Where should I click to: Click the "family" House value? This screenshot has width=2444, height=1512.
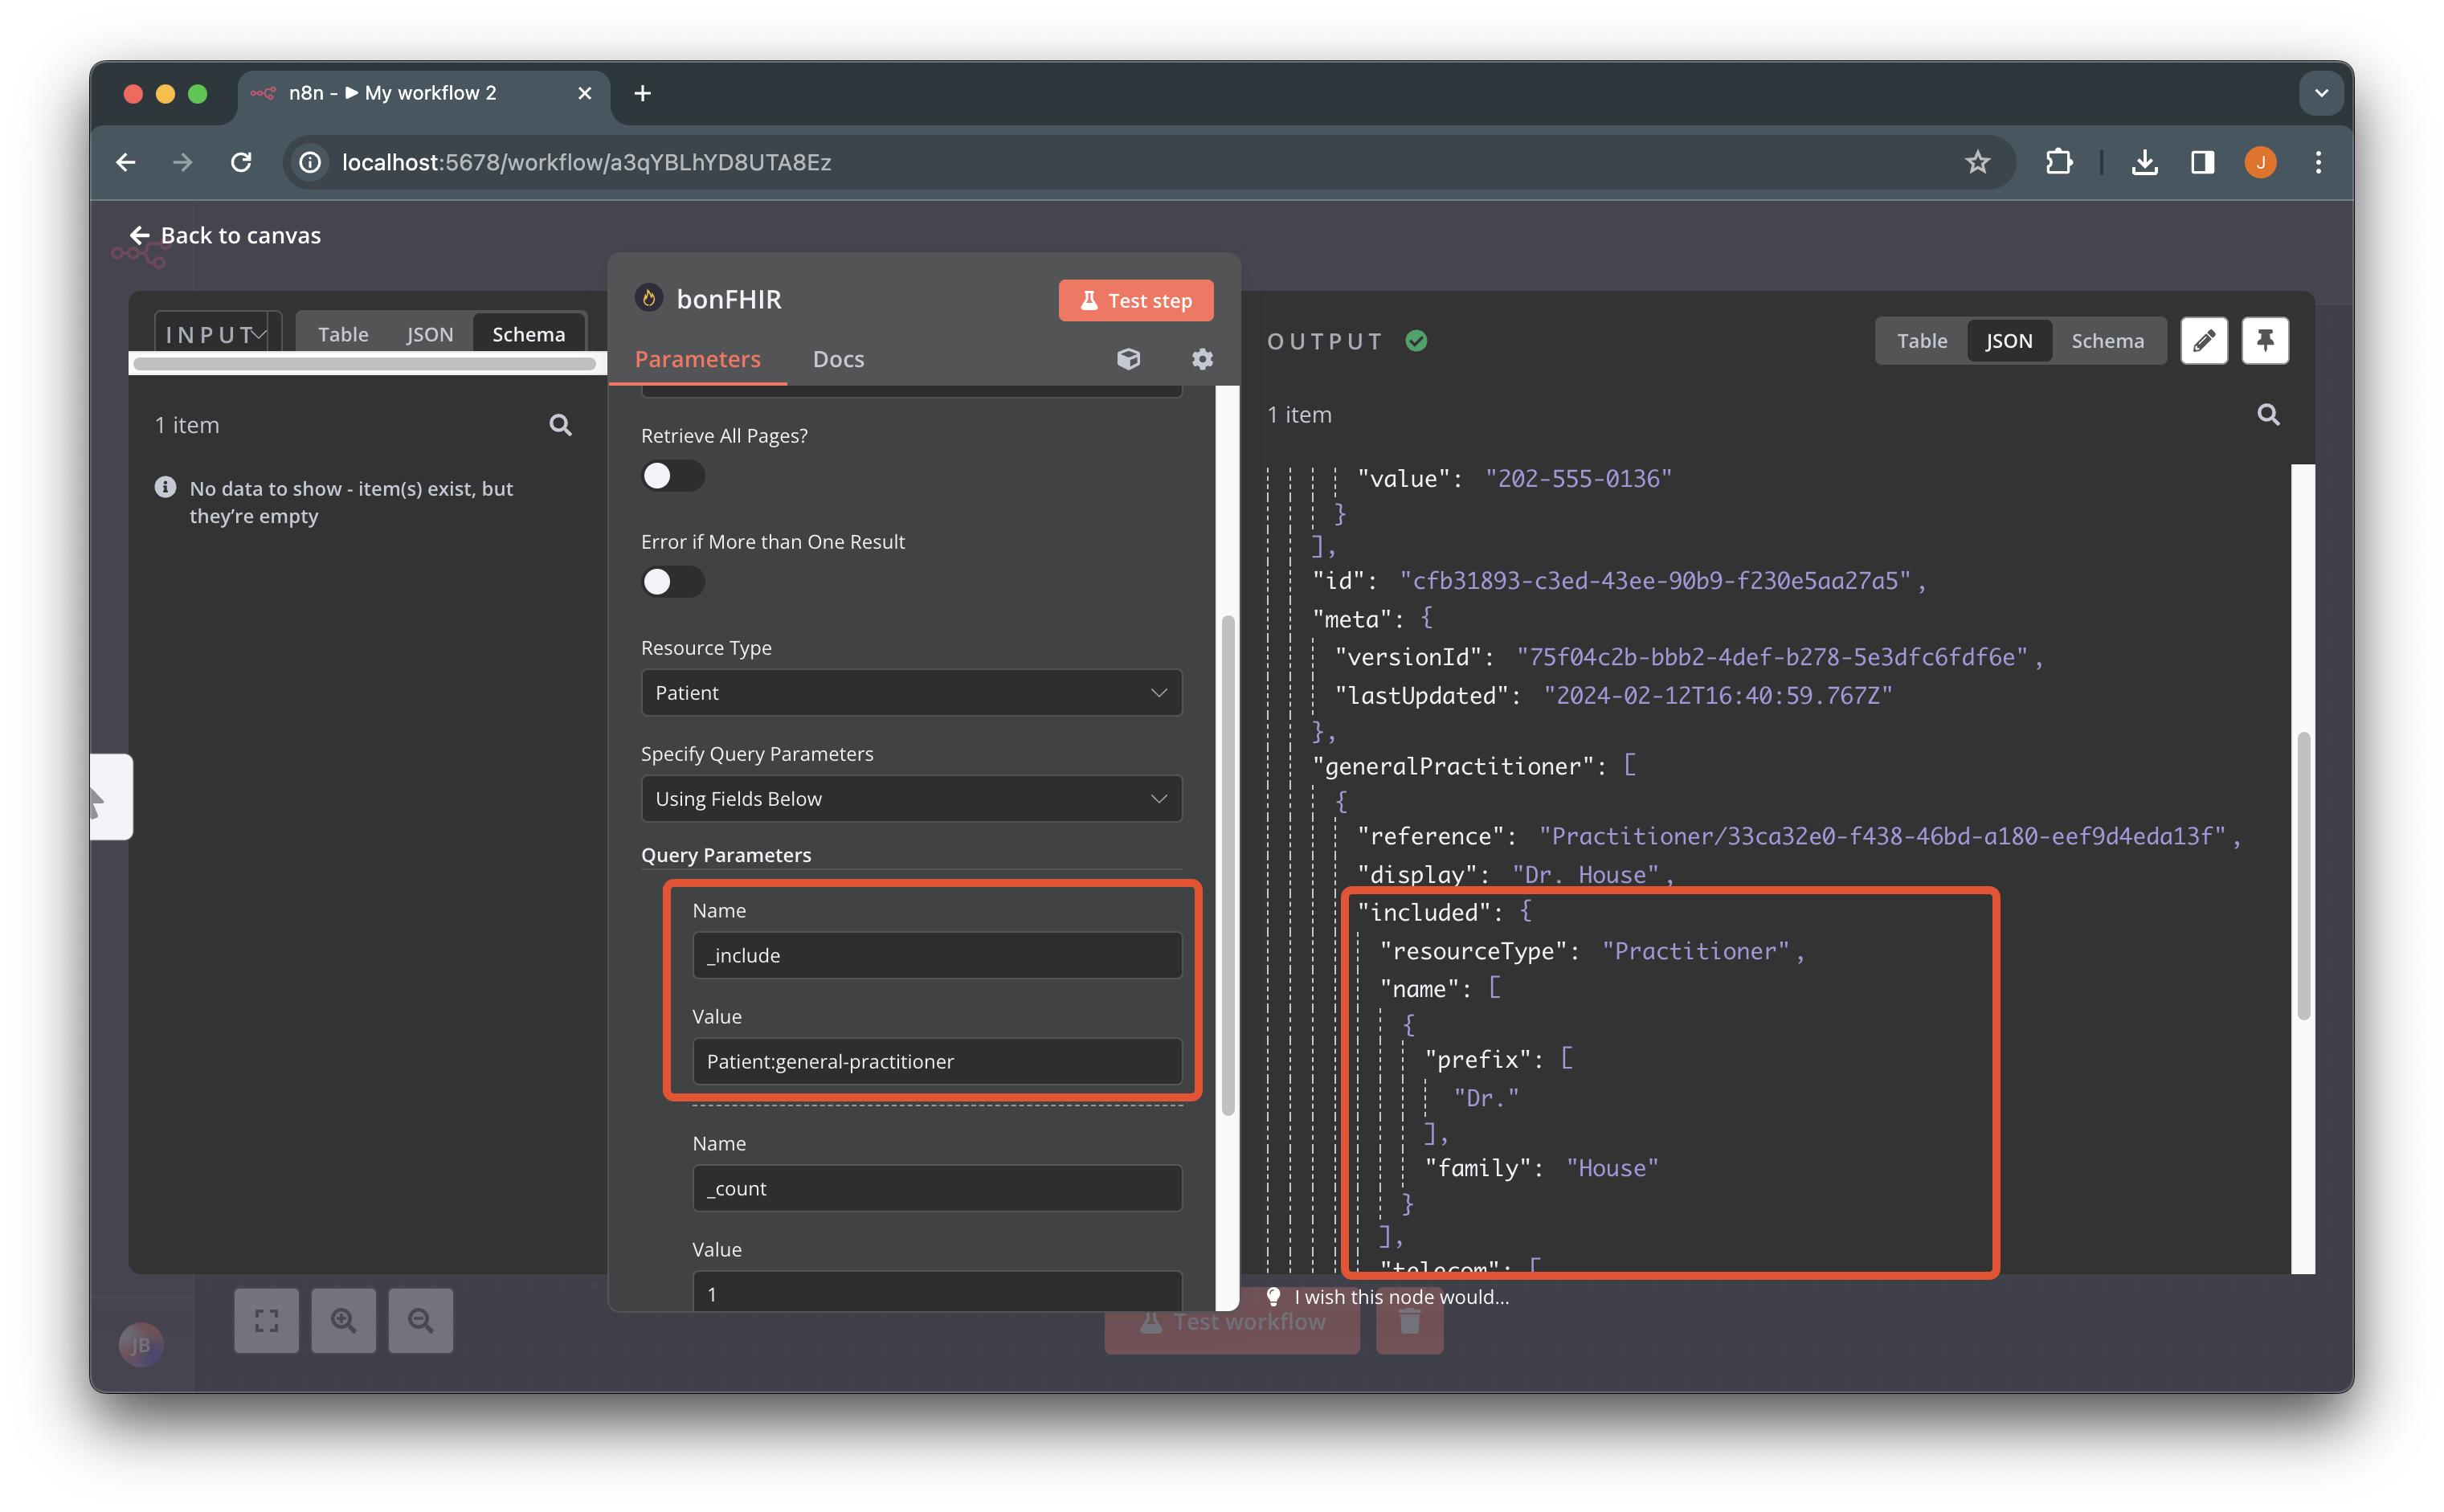[x=1612, y=1168]
